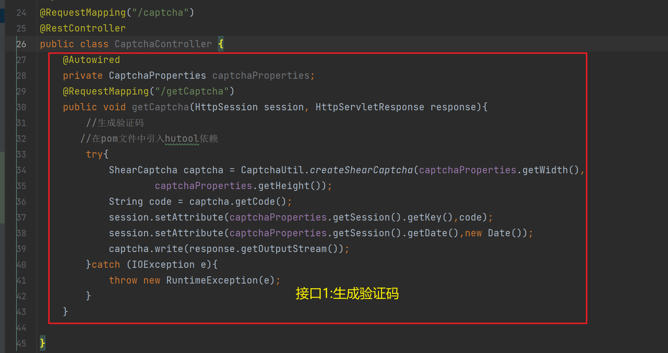
Task: Click the HttpSession parameter type
Action: pos(226,107)
